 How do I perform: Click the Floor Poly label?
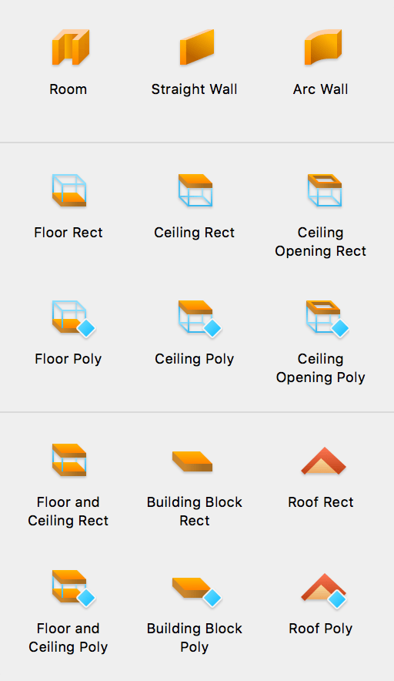coord(68,359)
